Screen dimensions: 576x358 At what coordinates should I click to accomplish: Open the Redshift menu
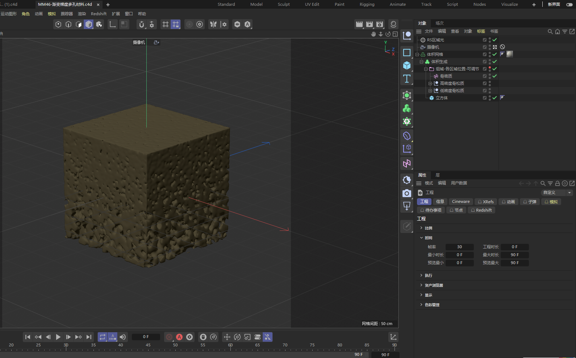(99, 14)
